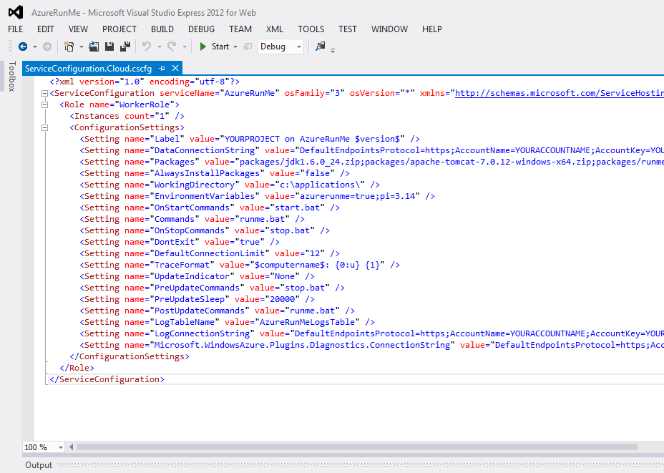
Task: Collapse the ConfigurationSettings node
Action: click(x=44, y=127)
